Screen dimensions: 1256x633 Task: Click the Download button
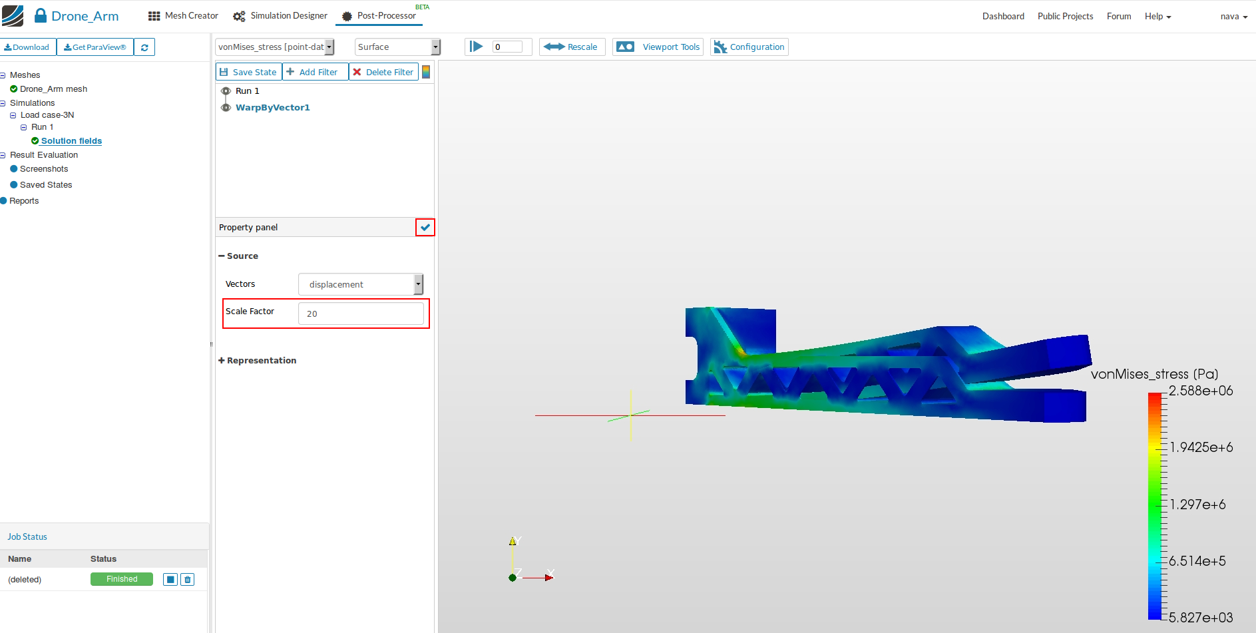28,47
